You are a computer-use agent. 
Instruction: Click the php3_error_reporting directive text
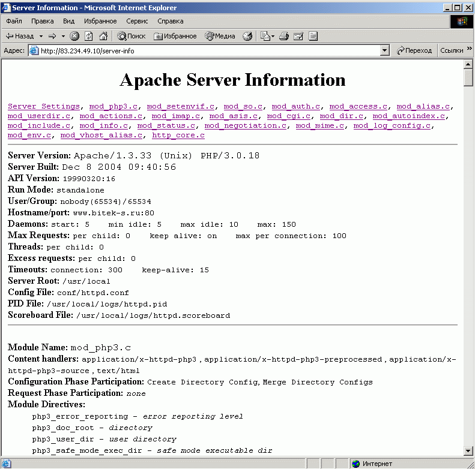pyautogui.click(x=80, y=417)
